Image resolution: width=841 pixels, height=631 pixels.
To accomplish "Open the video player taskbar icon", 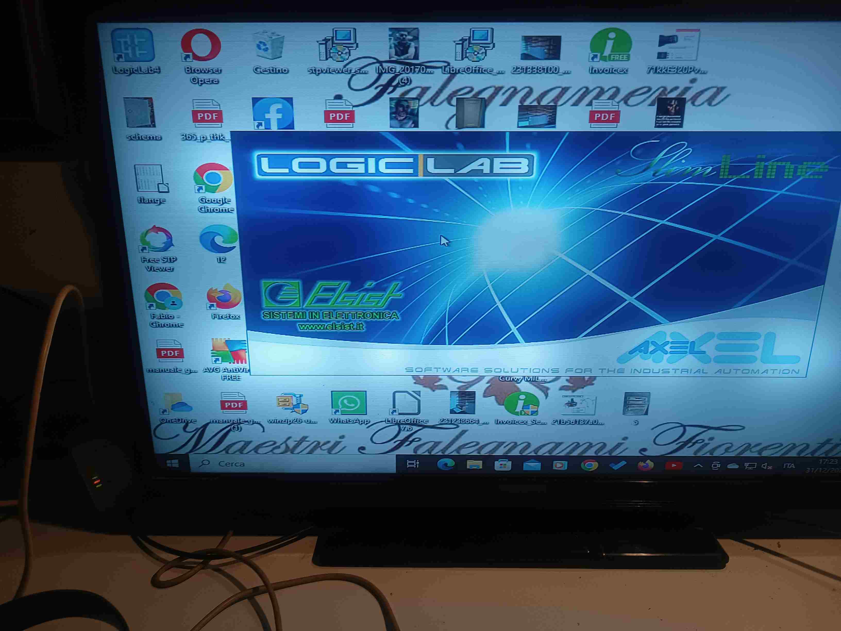I will coord(560,465).
